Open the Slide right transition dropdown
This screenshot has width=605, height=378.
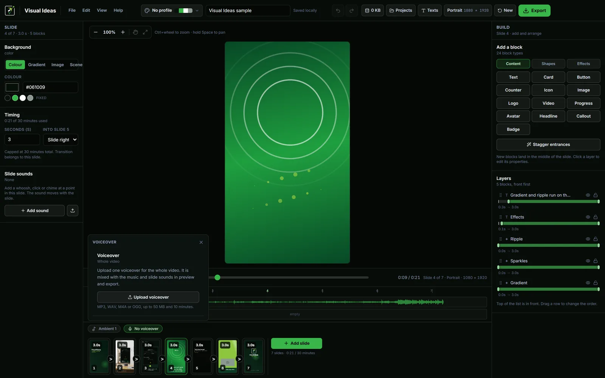[x=60, y=139]
